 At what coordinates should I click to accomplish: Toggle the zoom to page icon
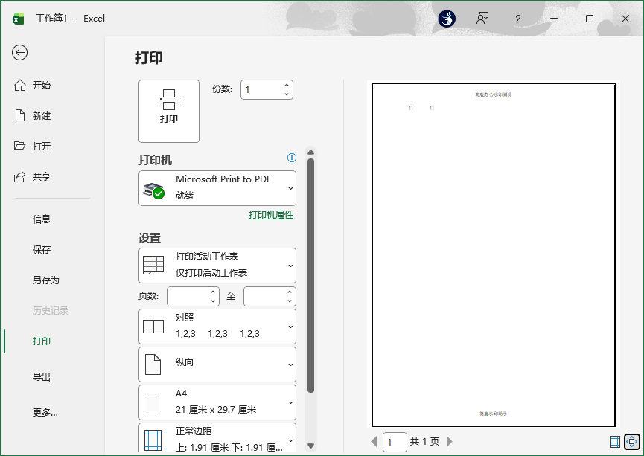pos(631,442)
